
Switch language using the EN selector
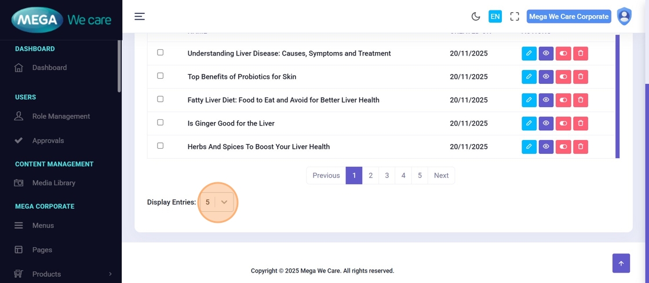pyautogui.click(x=495, y=17)
